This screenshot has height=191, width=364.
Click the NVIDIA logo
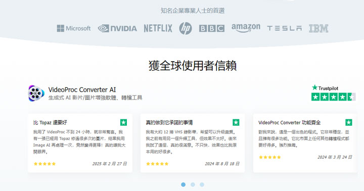point(117,28)
